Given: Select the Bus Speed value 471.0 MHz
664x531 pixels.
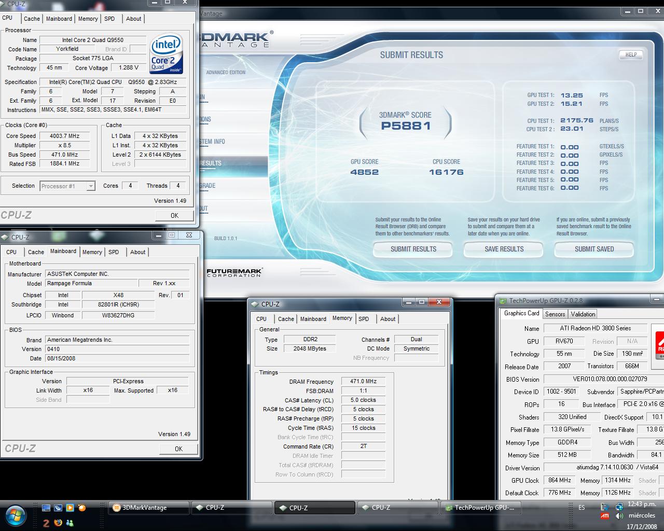Looking at the screenshot, I should coord(65,155).
